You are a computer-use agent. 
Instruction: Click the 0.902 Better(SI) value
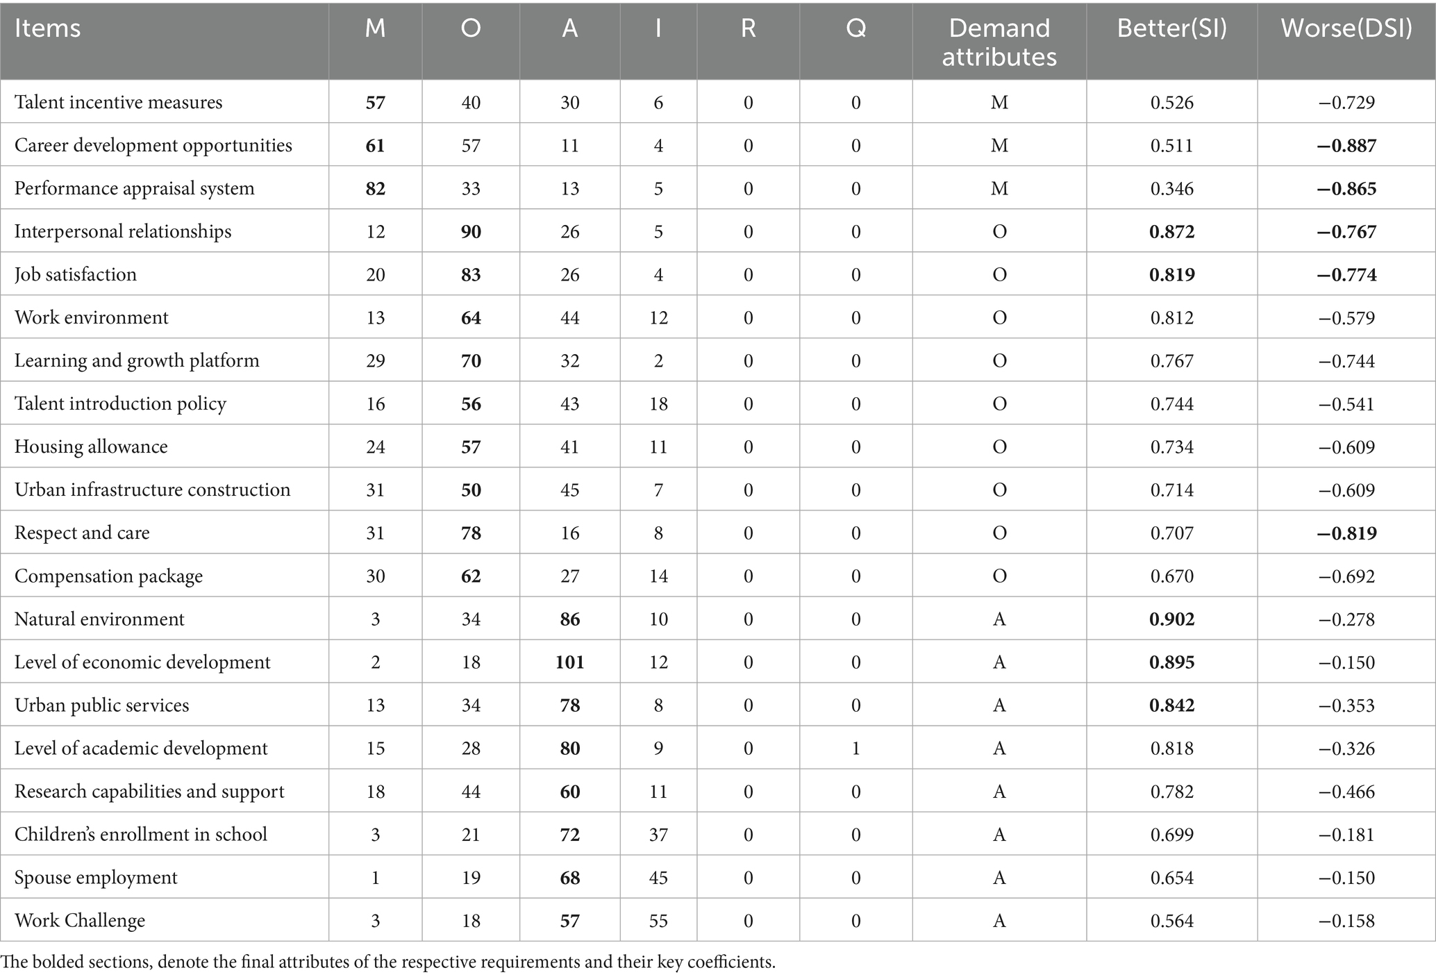1171,619
